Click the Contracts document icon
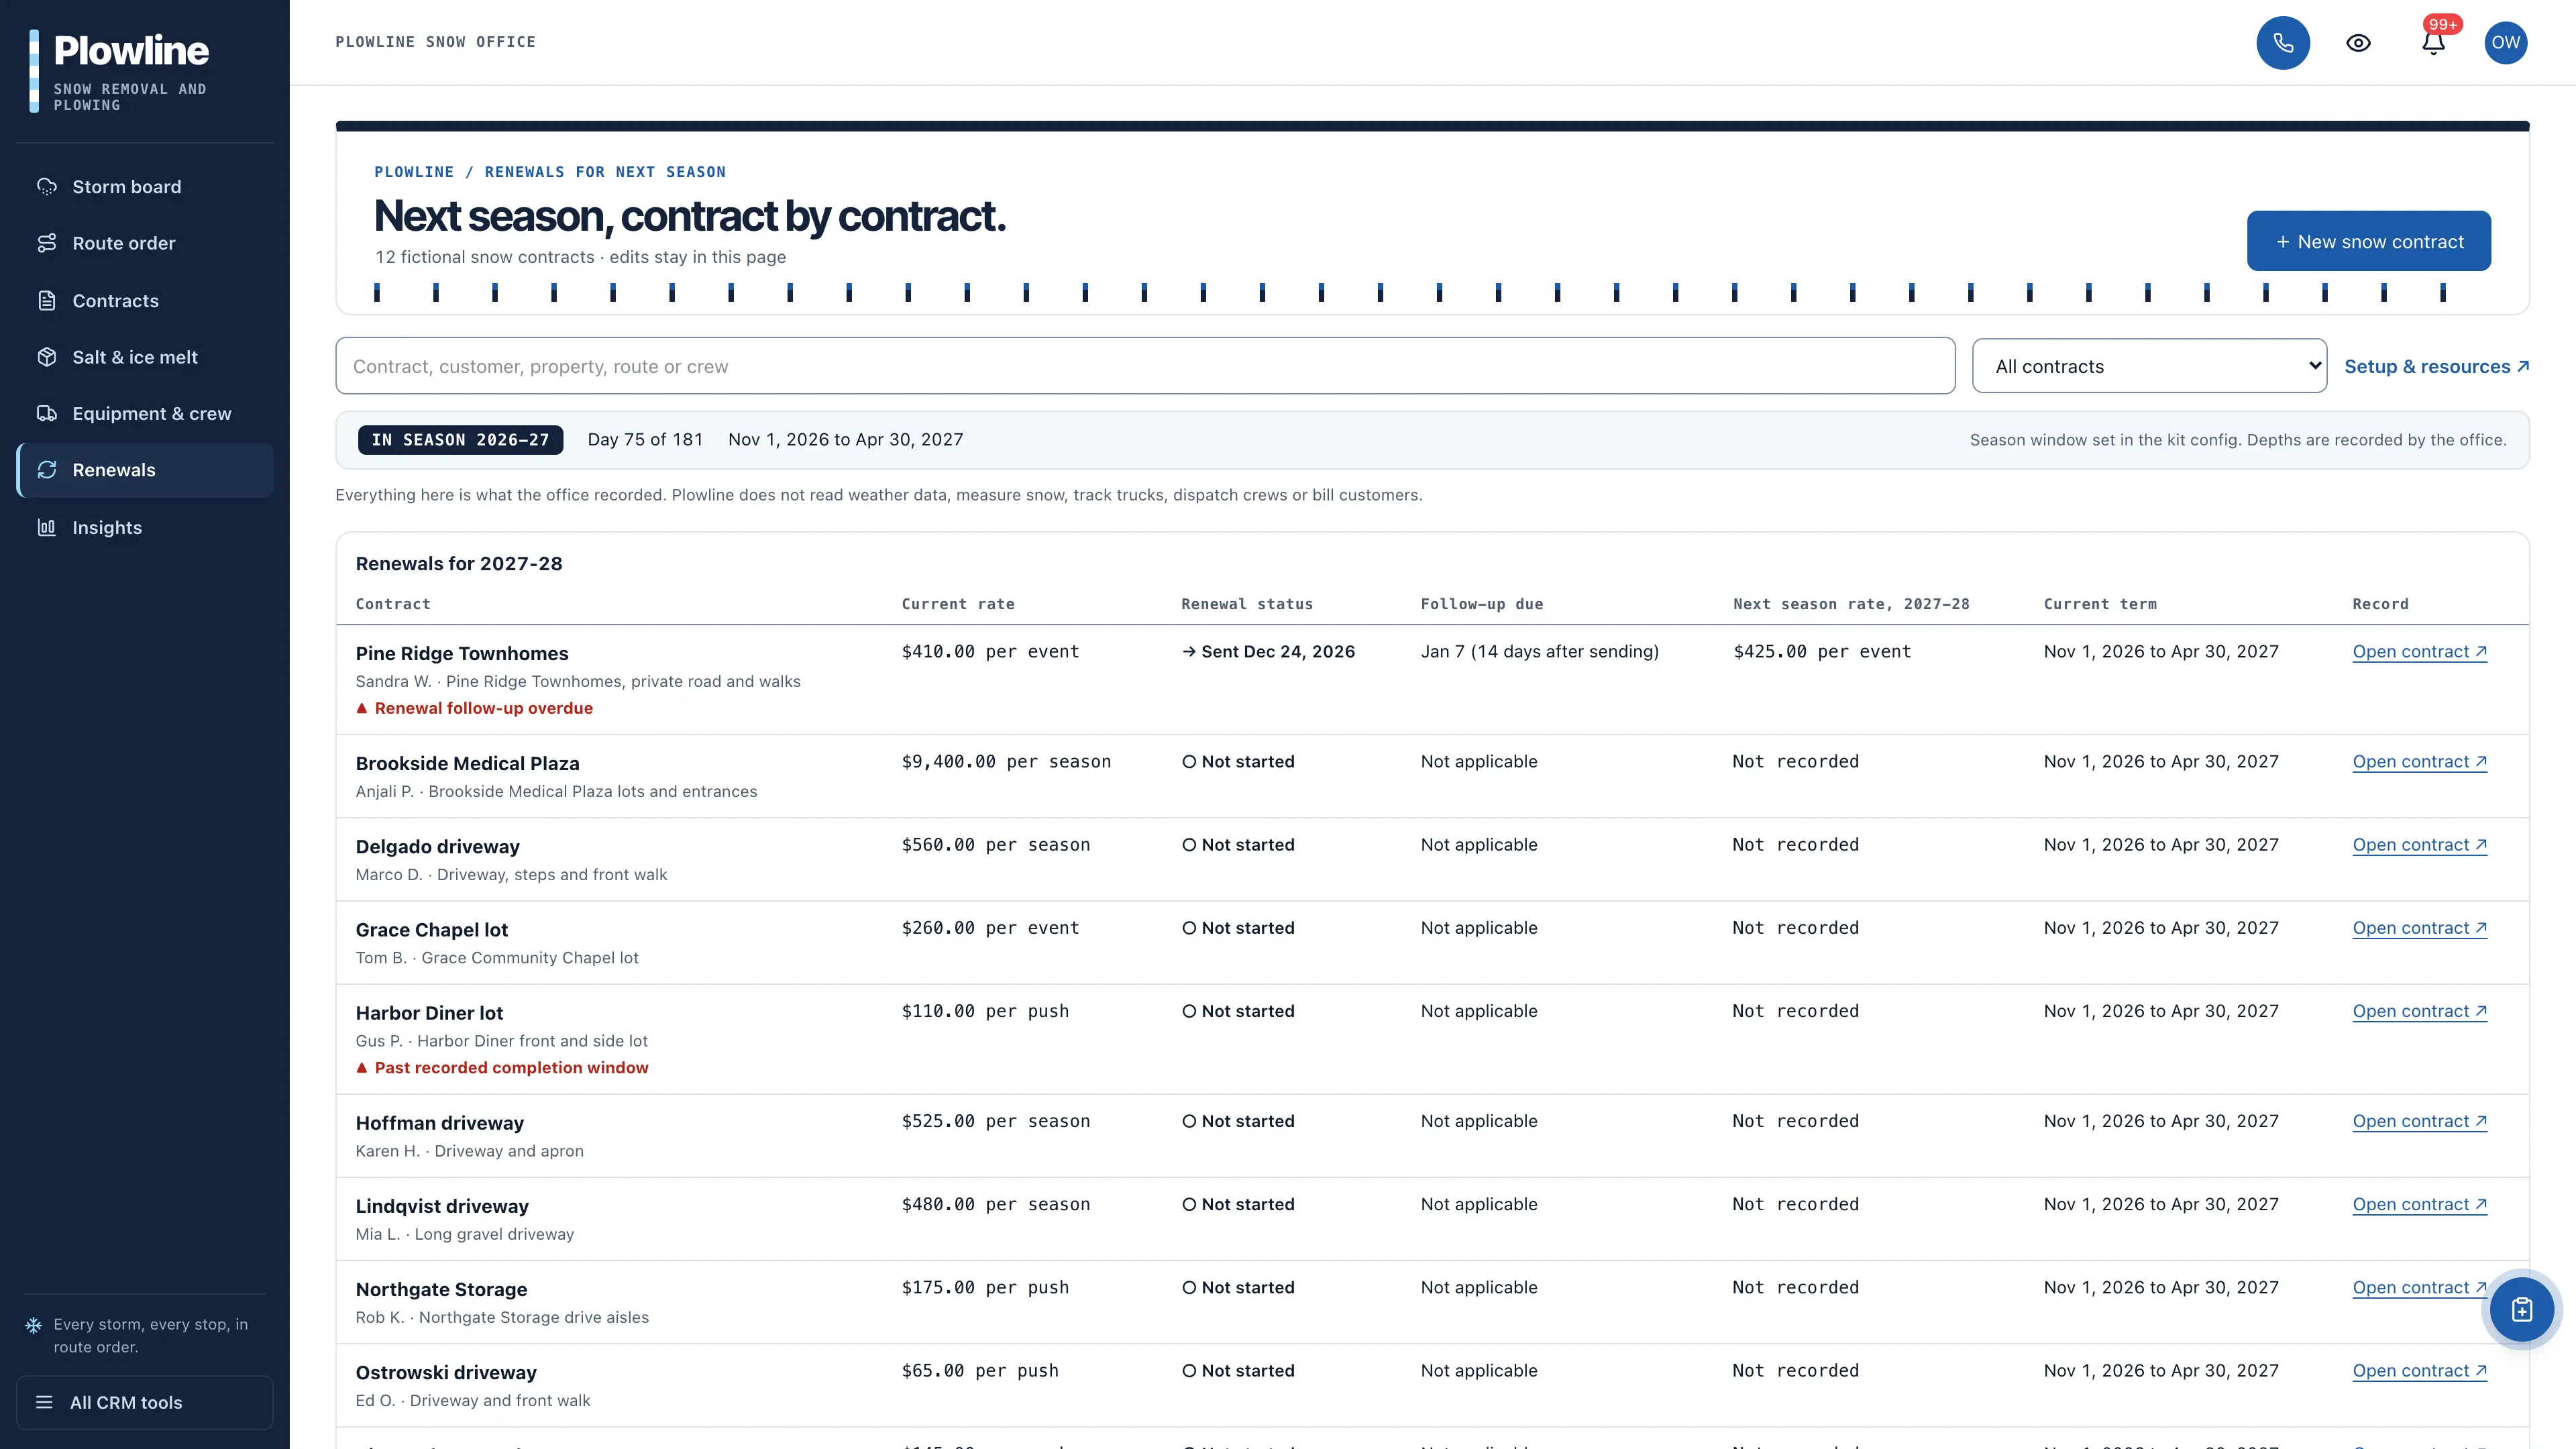This screenshot has width=2576, height=1449. [47, 300]
